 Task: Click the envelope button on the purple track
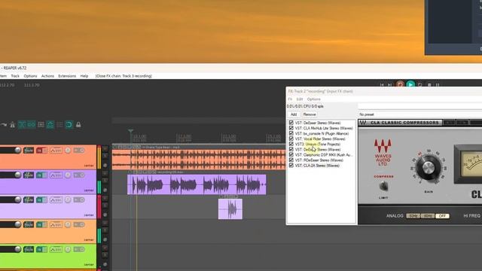pos(56,175)
